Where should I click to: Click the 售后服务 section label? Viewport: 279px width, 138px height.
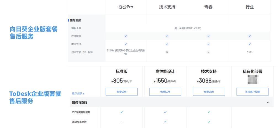point(75,20)
